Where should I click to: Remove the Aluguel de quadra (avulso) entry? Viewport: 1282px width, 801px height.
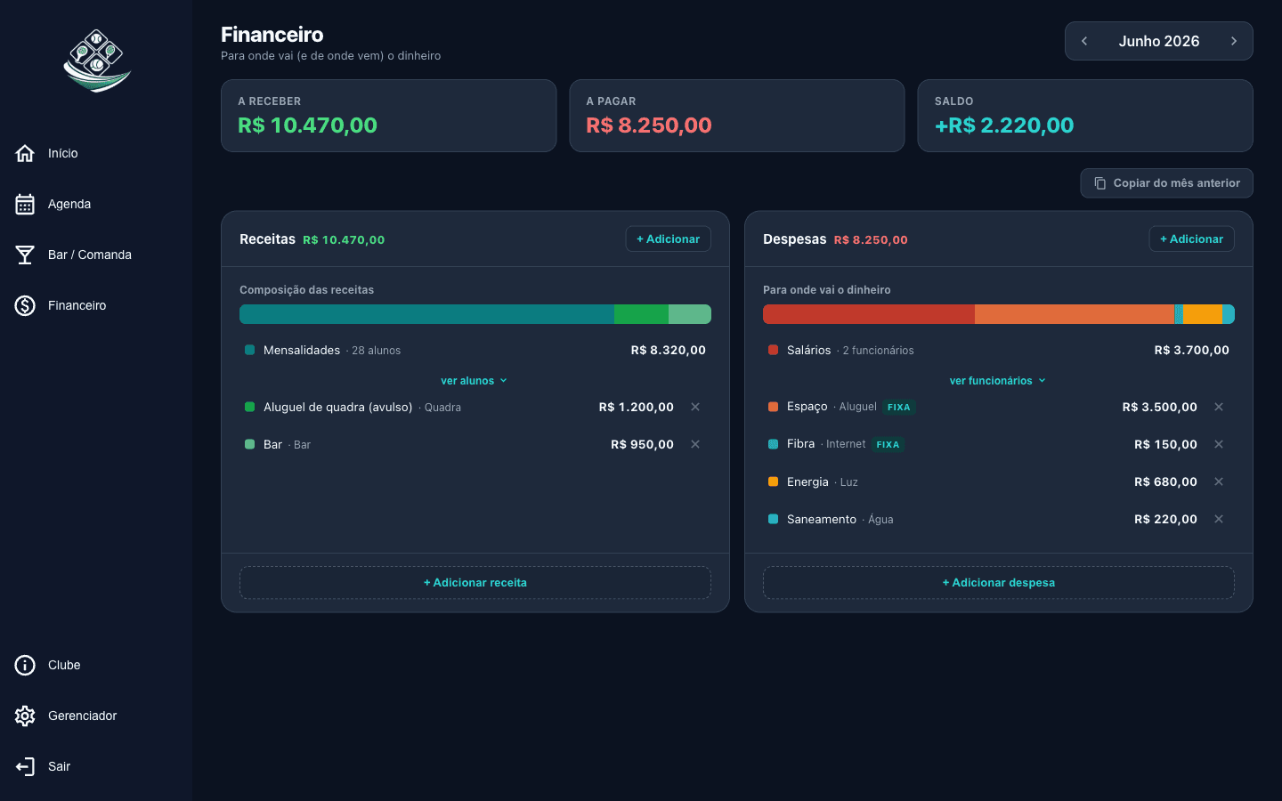pos(695,407)
